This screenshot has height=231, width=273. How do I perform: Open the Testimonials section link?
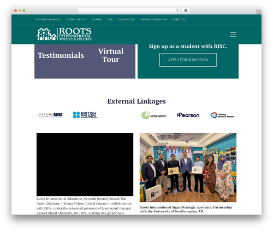tap(61, 55)
